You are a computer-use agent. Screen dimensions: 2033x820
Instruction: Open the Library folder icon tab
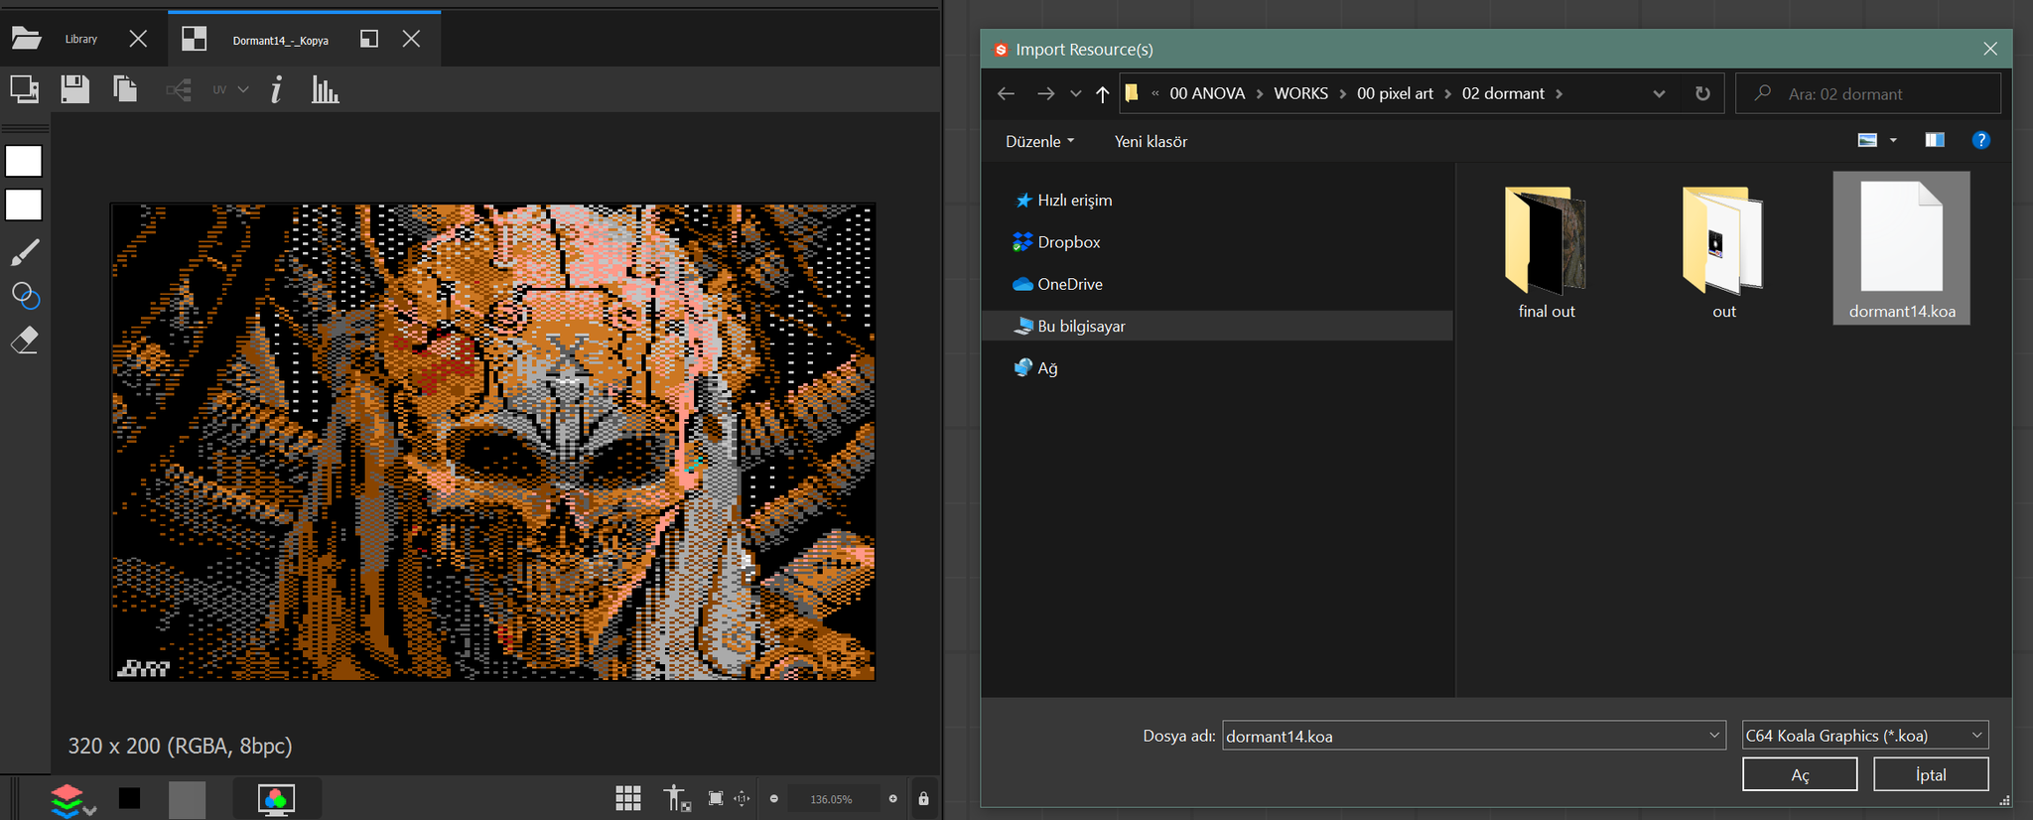(26, 39)
